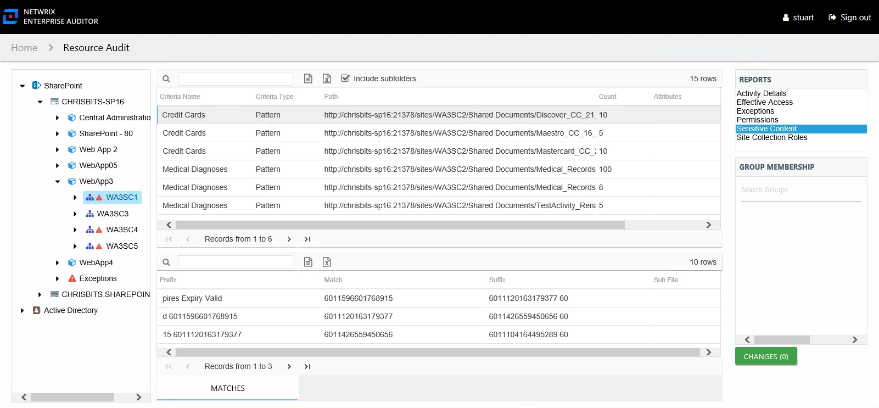Export the criteria grid to Excel
The height and width of the screenshot is (408, 879).
coord(327,79)
